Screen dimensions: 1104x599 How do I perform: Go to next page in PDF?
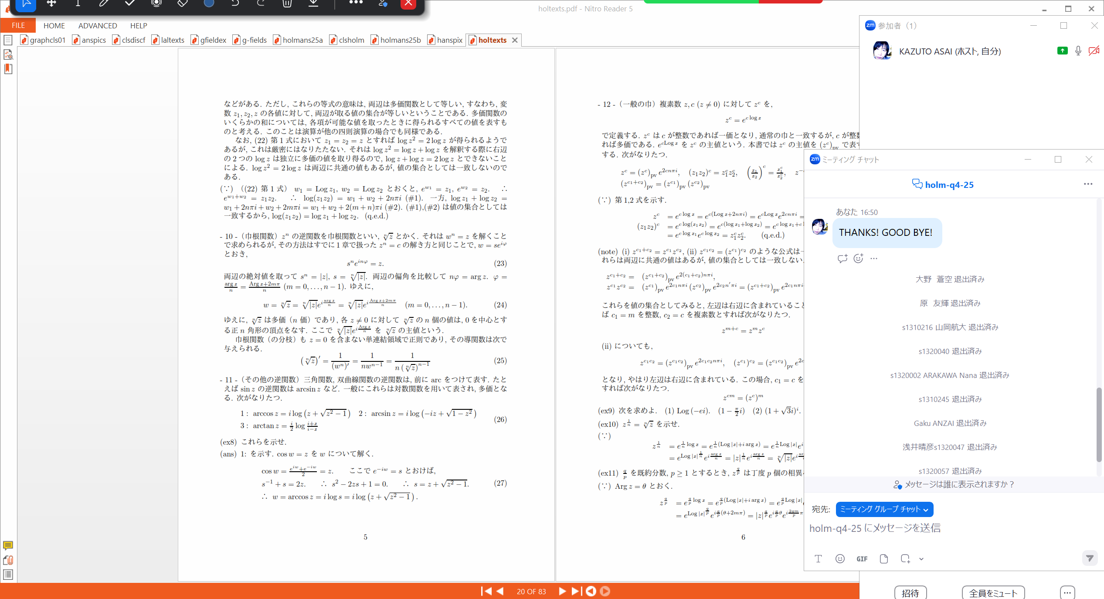[562, 591]
